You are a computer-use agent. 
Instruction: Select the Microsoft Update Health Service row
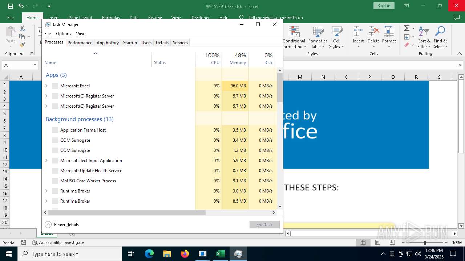click(159, 171)
